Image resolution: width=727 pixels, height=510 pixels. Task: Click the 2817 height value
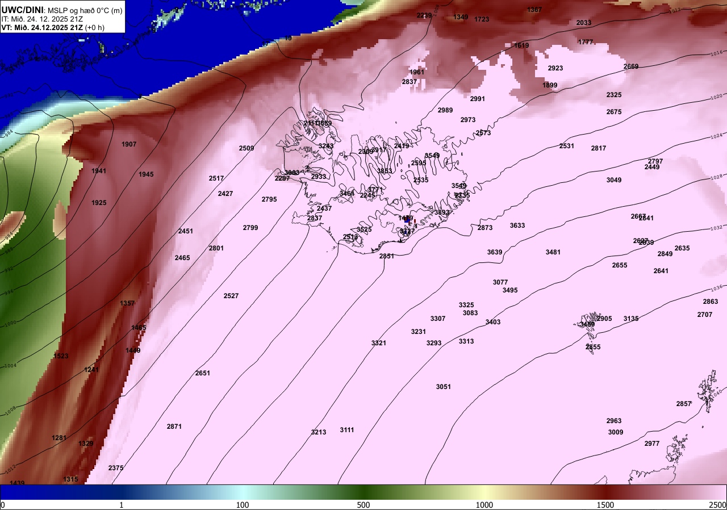pos(599,148)
